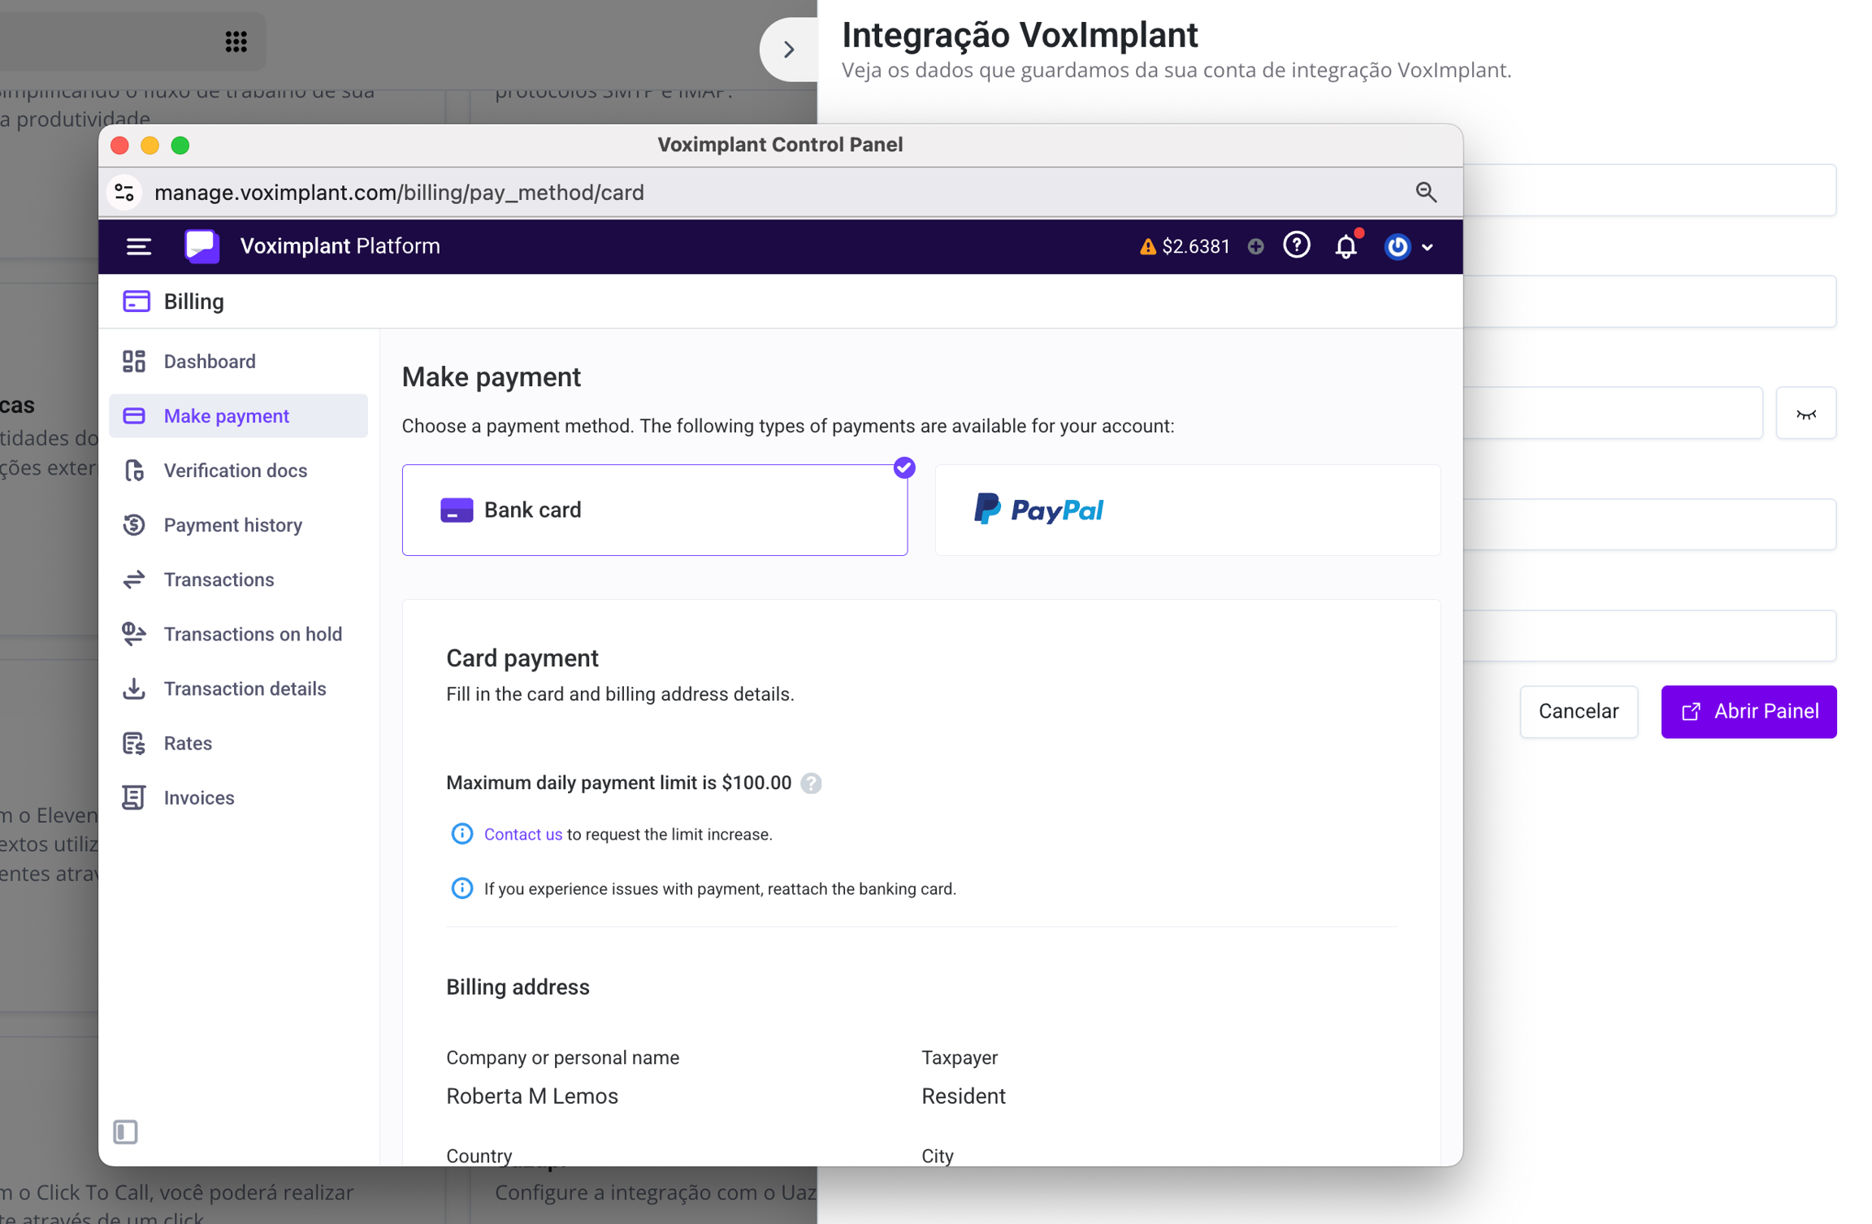Click the Cancelar button

pyautogui.click(x=1578, y=711)
